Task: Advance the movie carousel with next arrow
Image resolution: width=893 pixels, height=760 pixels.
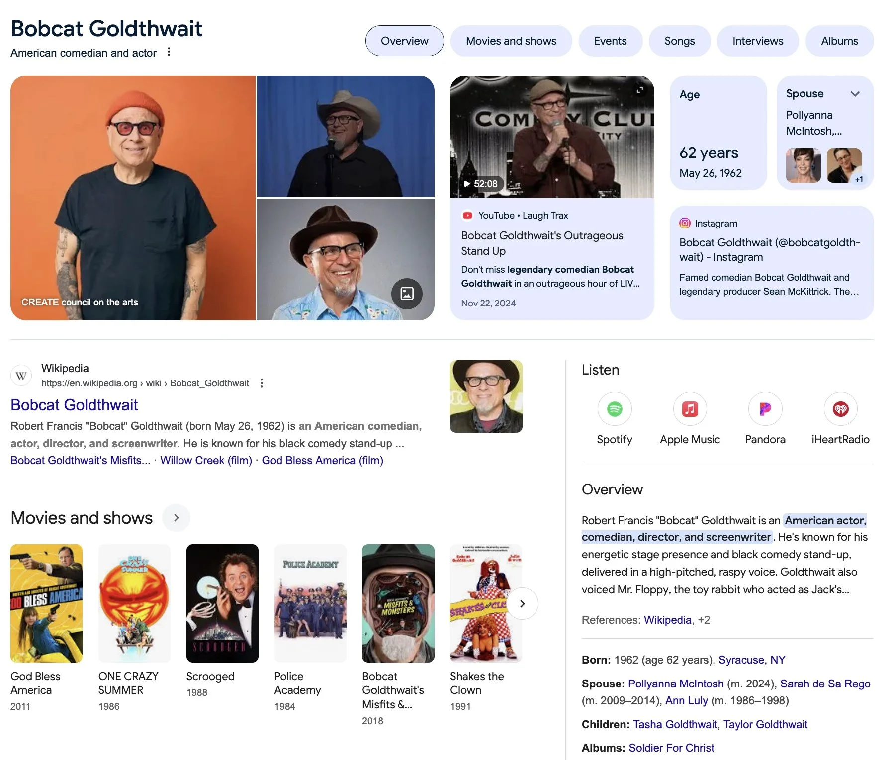Action: 522,603
